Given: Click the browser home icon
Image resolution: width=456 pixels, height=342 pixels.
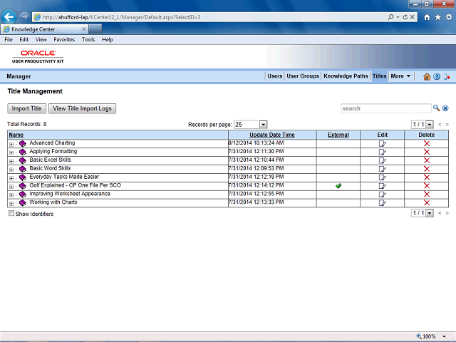Looking at the screenshot, I should 427,17.
